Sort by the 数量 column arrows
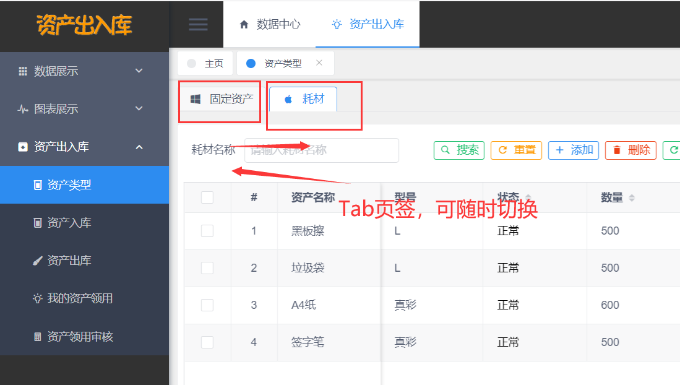The height and width of the screenshot is (385, 680). pyautogui.click(x=632, y=198)
